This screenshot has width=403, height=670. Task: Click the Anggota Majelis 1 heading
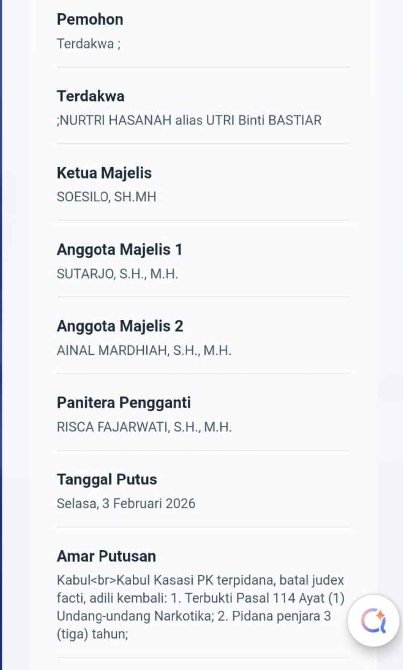tap(119, 249)
